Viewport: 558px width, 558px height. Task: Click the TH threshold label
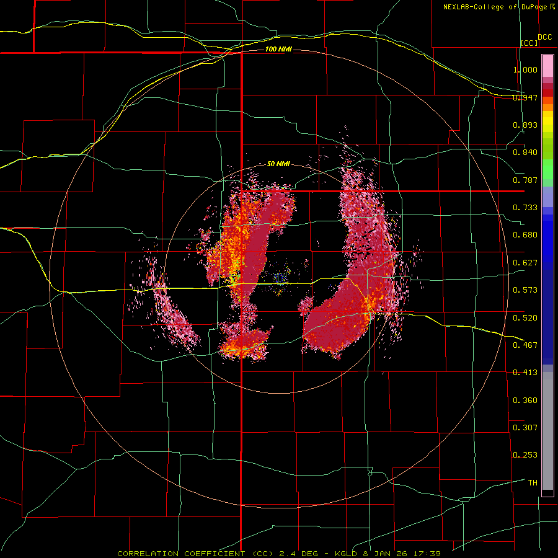pyautogui.click(x=533, y=483)
